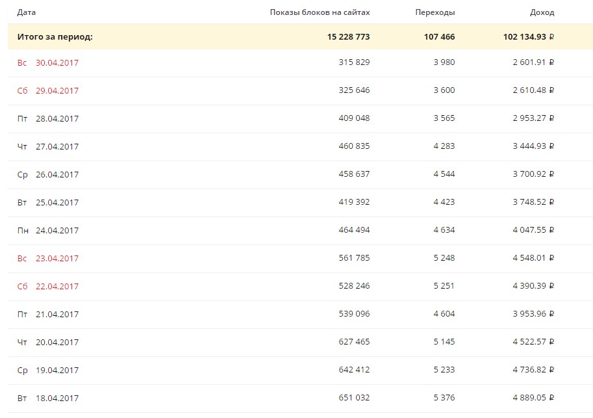Click clicks value 4 634
593x418 pixels.
click(444, 230)
